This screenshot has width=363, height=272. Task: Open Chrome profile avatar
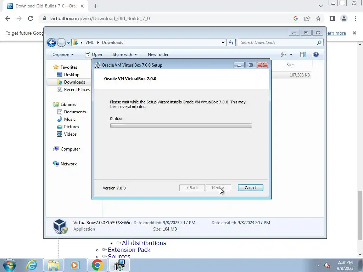pyautogui.click(x=344, y=18)
